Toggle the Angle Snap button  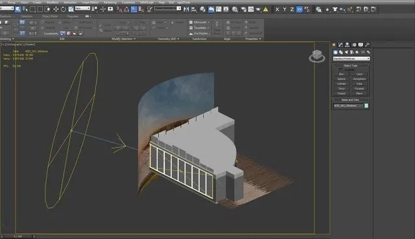[x=126, y=9]
